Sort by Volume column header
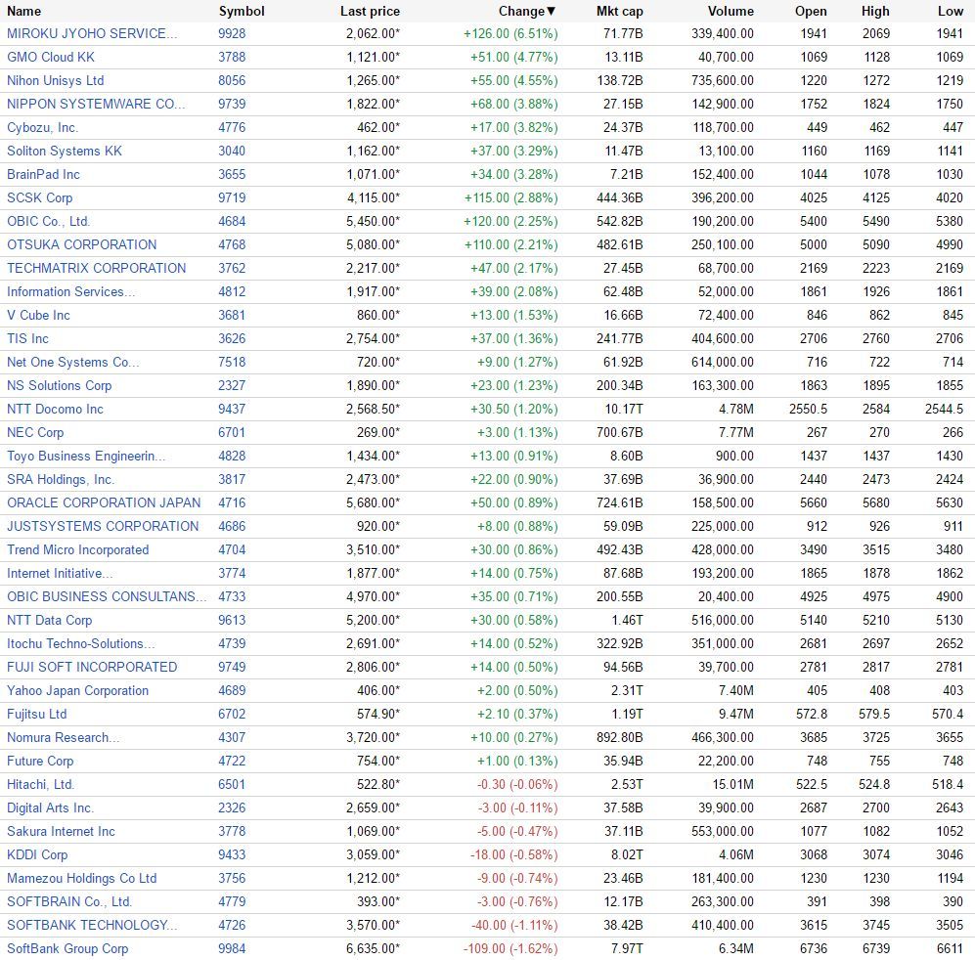Viewport: 975px width, 960px height. (x=731, y=11)
